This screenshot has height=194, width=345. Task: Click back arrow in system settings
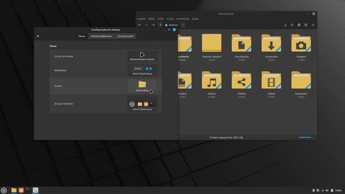point(38,36)
